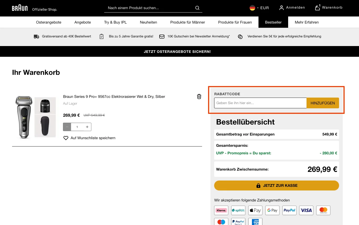Increase quantity with the plus button
The width and height of the screenshot is (359, 225).
pos(87,127)
